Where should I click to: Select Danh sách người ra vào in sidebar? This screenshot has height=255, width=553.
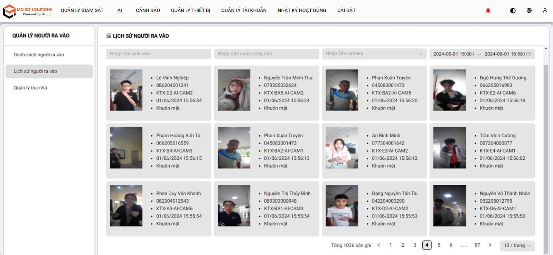[39, 55]
